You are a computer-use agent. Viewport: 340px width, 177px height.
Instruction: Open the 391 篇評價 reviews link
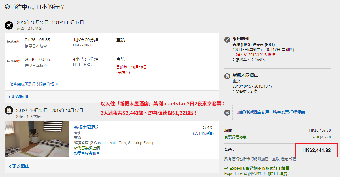tap(203, 133)
